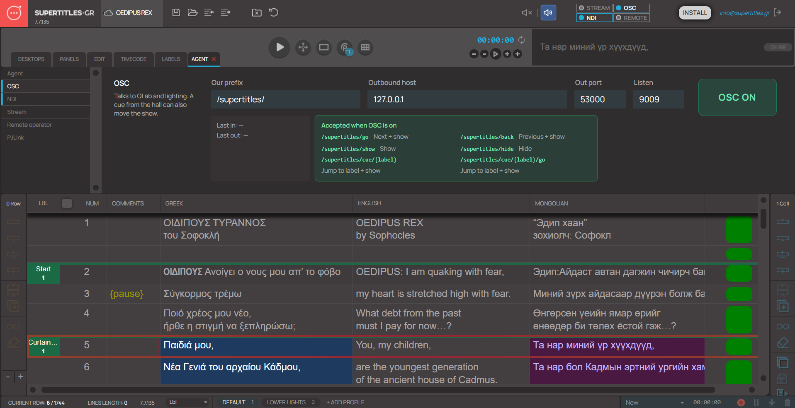Click the info@supertitles.gr link
795x408 pixels.
(744, 13)
